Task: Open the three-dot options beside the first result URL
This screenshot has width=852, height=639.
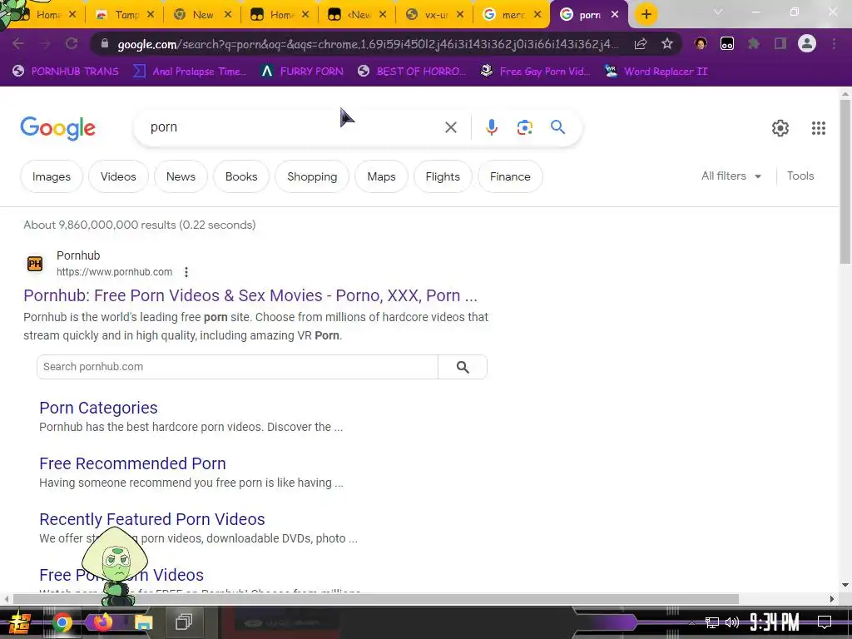Action: [186, 272]
